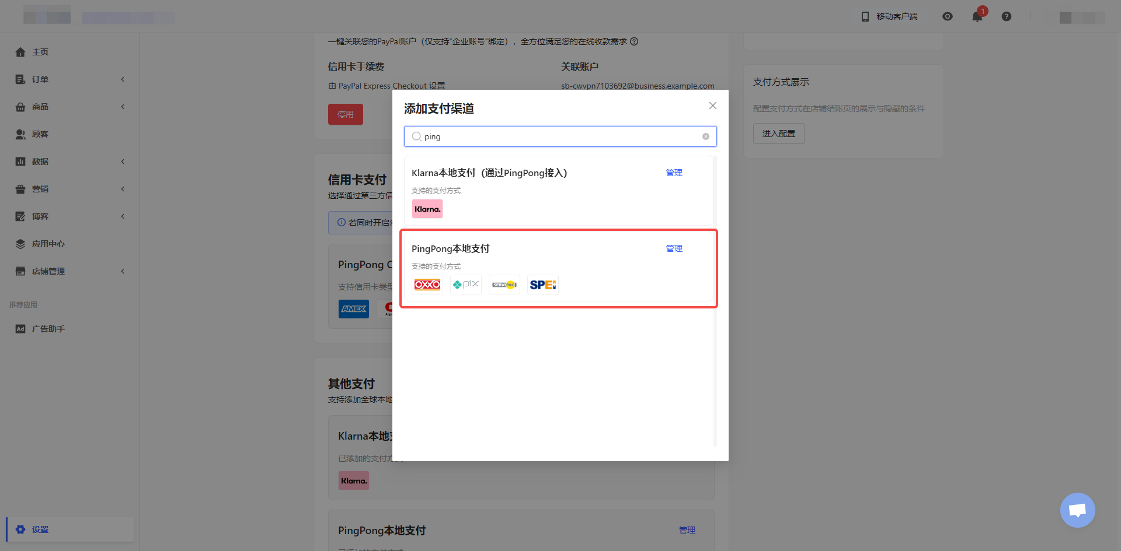Expand the 数据 menu chevron
The image size is (1121, 551).
point(123,162)
